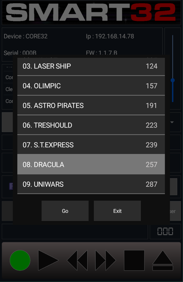Click the green record circle button

pos(20,260)
